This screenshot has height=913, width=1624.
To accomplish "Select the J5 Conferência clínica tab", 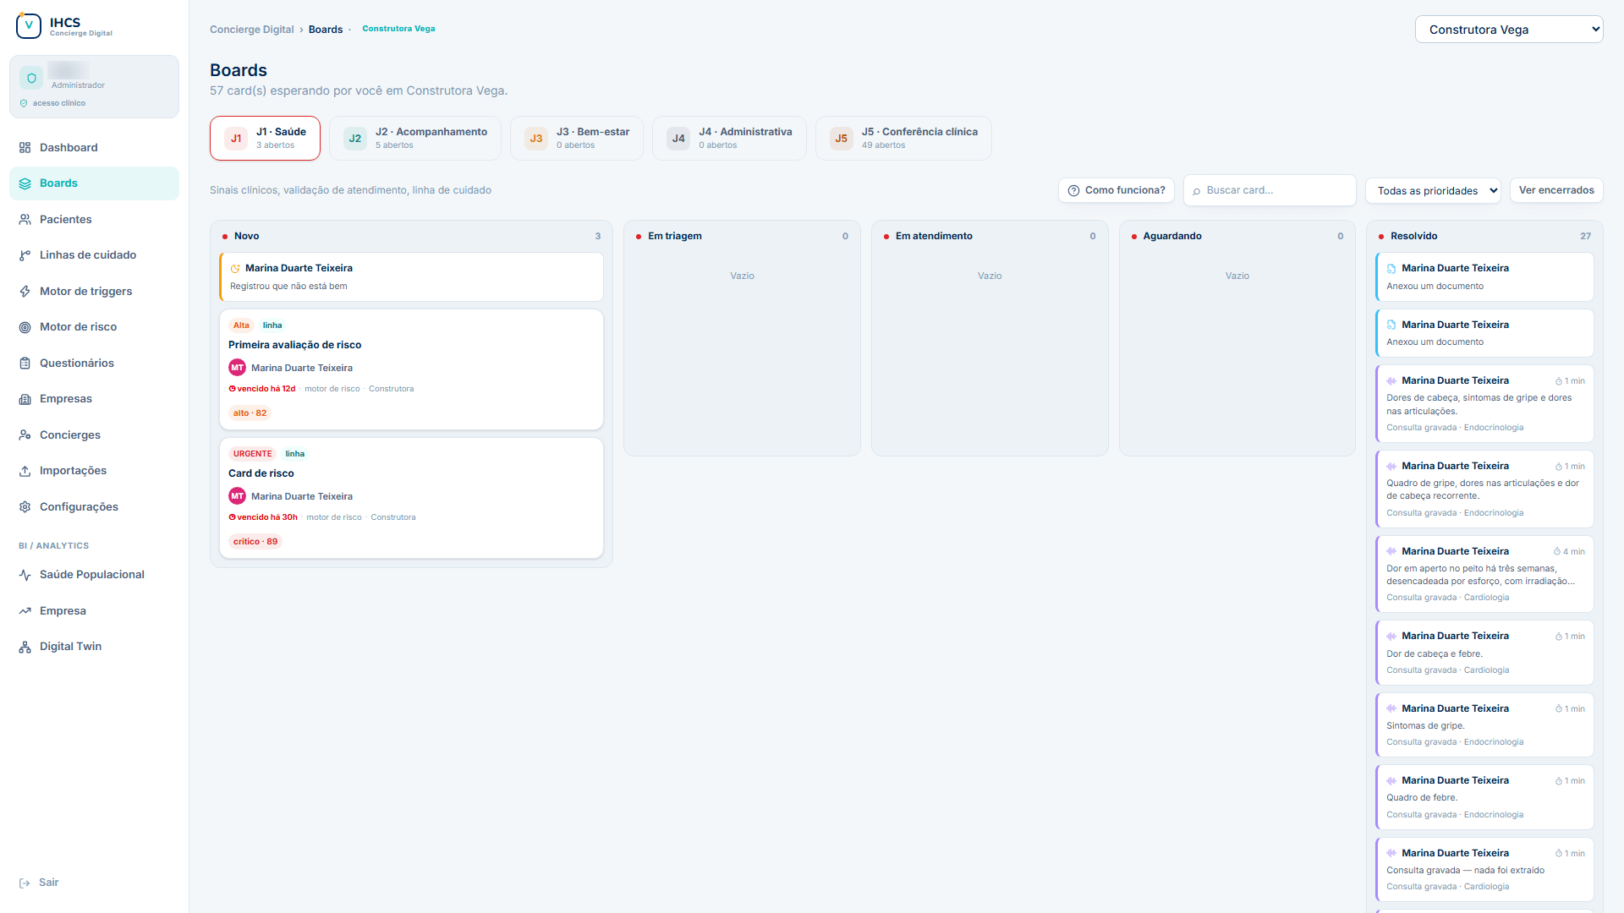I will (903, 138).
